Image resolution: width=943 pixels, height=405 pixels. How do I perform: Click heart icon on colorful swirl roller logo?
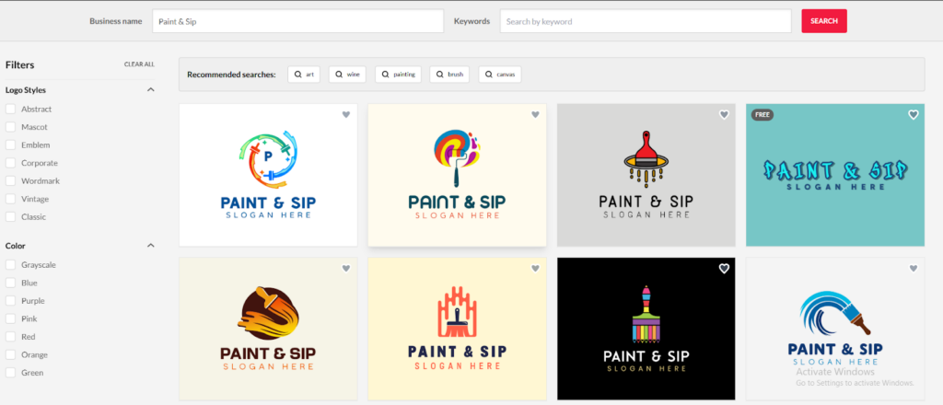pyautogui.click(x=535, y=115)
